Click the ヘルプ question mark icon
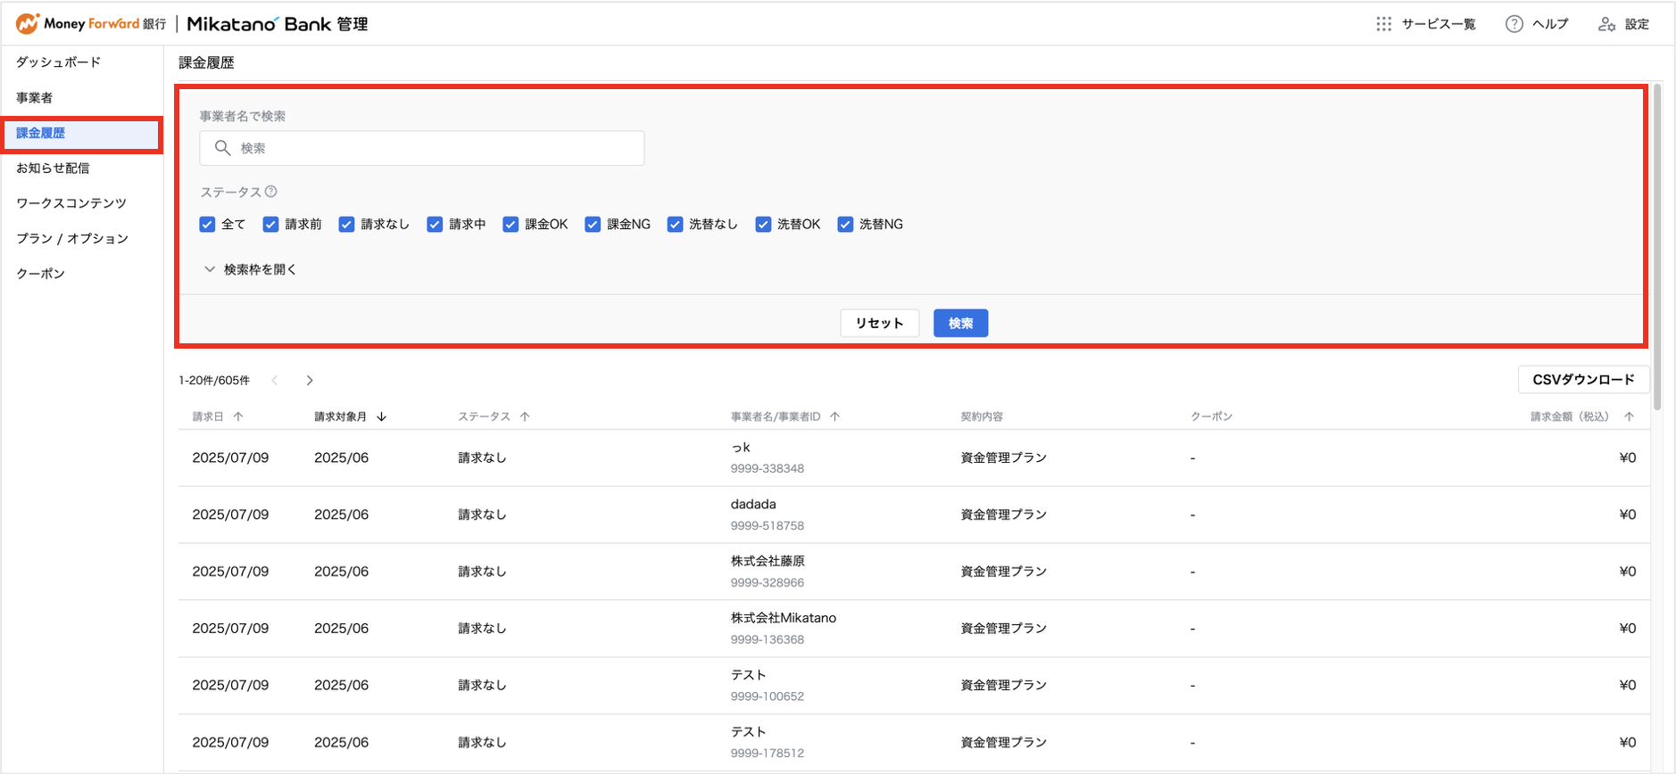The width and height of the screenshot is (1676, 774). click(1514, 24)
